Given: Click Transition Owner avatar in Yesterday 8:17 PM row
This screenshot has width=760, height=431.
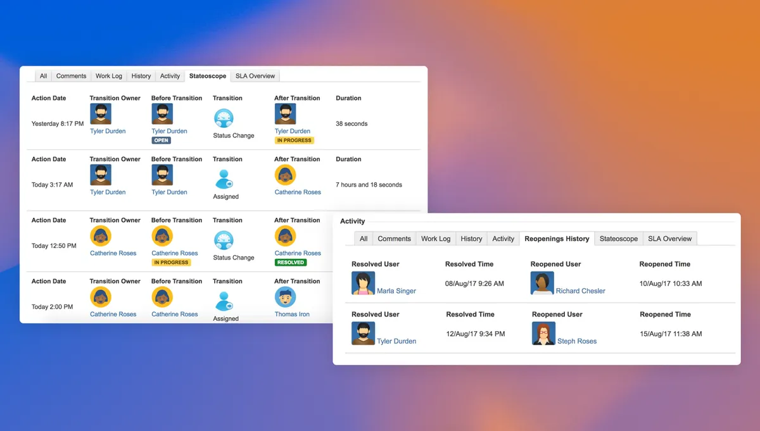Looking at the screenshot, I should [x=101, y=115].
